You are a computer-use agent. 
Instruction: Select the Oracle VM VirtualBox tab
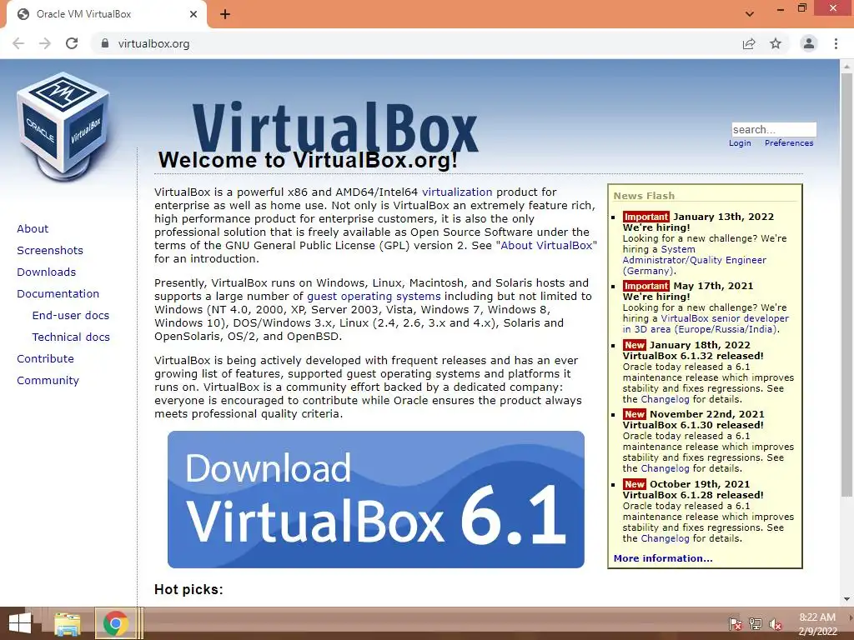pos(106,14)
